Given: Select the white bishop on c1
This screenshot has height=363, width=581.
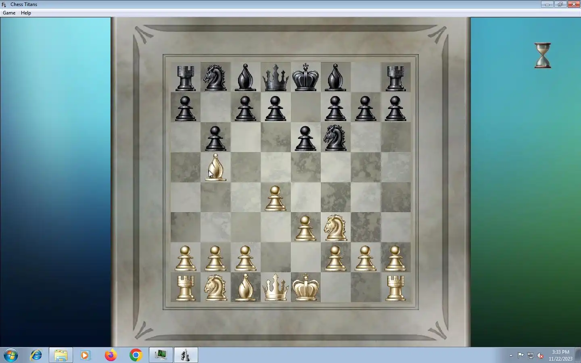Looking at the screenshot, I should point(245,287).
